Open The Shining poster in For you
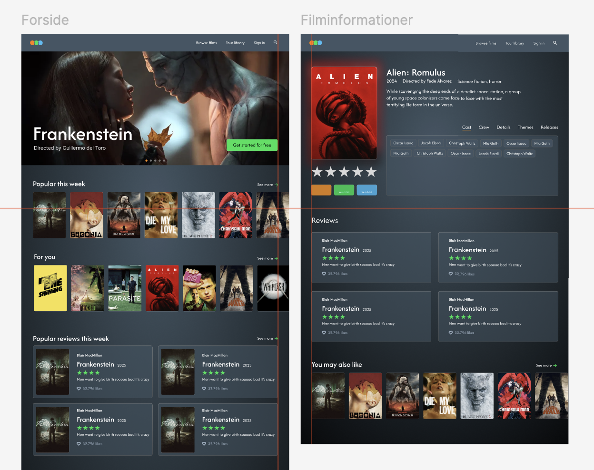This screenshot has height=470, width=594. tap(50, 288)
